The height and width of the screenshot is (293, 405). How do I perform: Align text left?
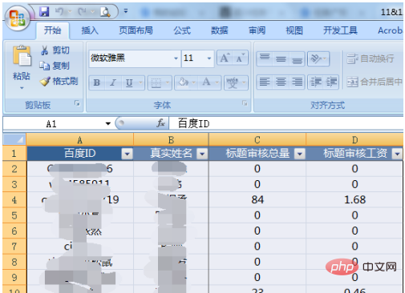click(x=265, y=82)
